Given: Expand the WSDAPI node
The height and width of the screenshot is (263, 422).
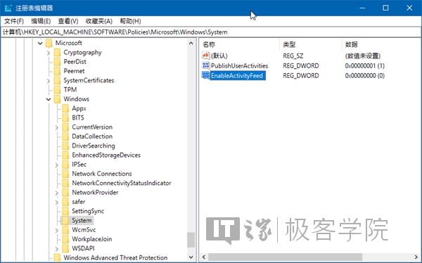Looking at the screenshot, I should tap(57, 249).
